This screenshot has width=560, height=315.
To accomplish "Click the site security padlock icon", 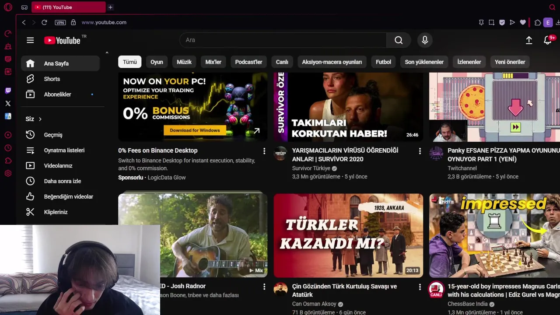I will (73, 22).
